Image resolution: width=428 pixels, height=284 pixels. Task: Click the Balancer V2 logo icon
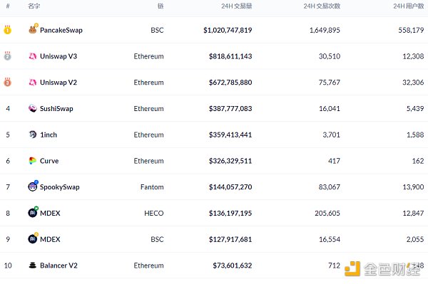point(33,265)
